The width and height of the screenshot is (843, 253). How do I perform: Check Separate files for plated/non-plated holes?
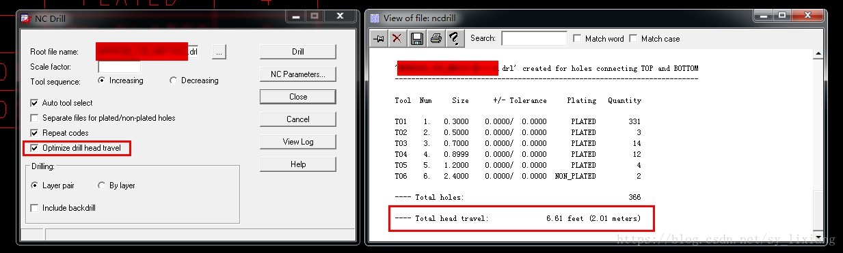coord(35,118)
